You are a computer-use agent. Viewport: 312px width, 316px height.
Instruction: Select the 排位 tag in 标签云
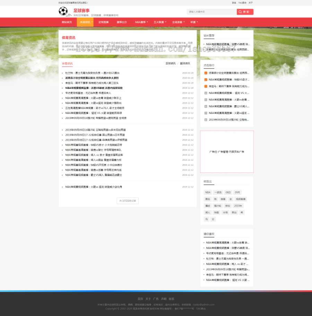(227, 206)
